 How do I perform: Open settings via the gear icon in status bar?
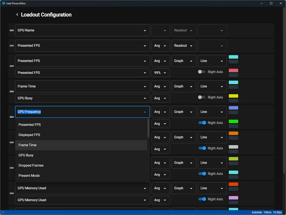point(3,212)
